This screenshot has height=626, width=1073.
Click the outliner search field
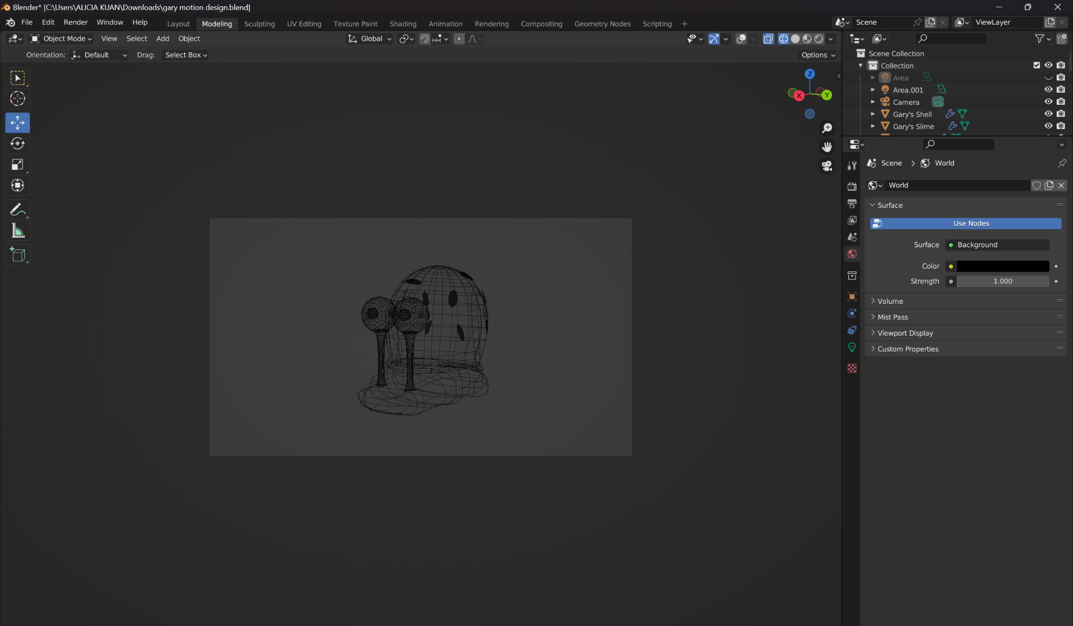[951, 39]
